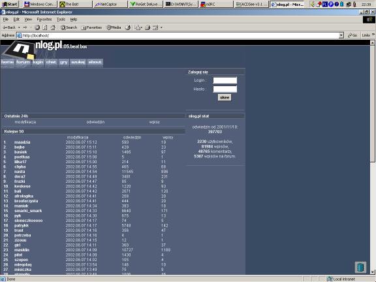376x282 pixels.
Task: Click the Forward arrow in IE toolbar
Action: click(x=25, y=27)
